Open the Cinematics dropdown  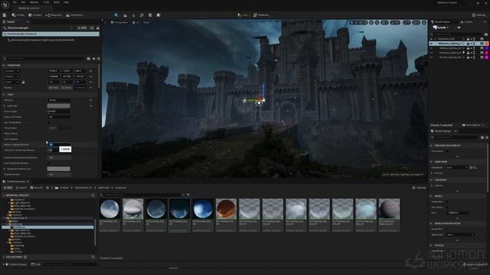[x=74, y=15]
